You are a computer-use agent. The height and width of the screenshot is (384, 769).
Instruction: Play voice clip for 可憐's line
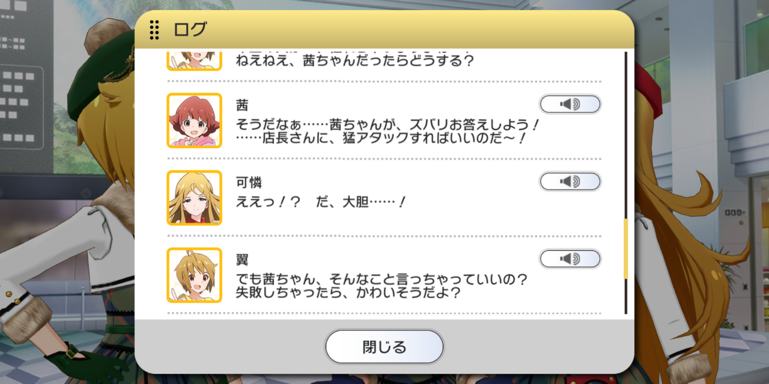570,181
